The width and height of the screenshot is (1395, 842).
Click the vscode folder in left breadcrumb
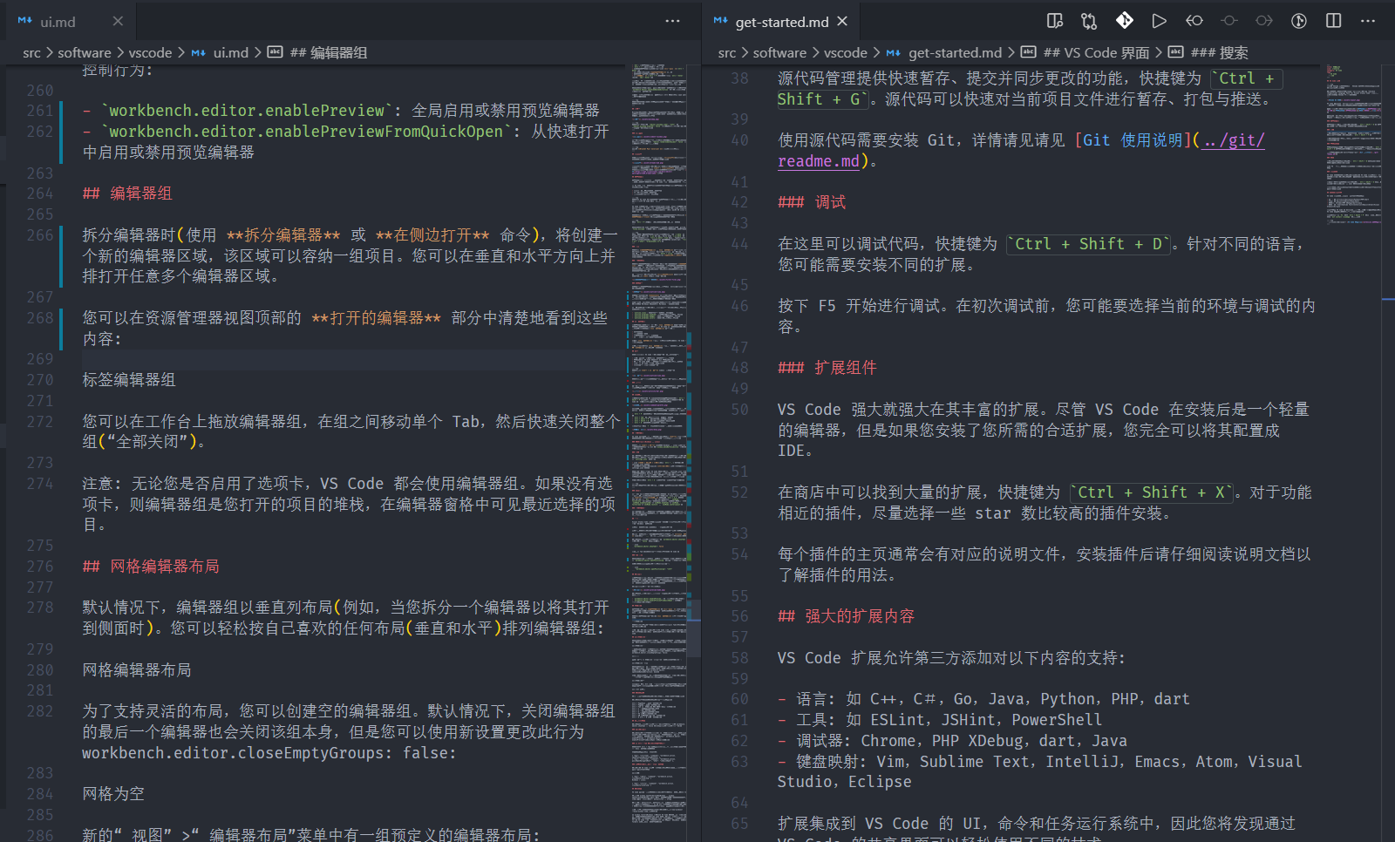150,52
